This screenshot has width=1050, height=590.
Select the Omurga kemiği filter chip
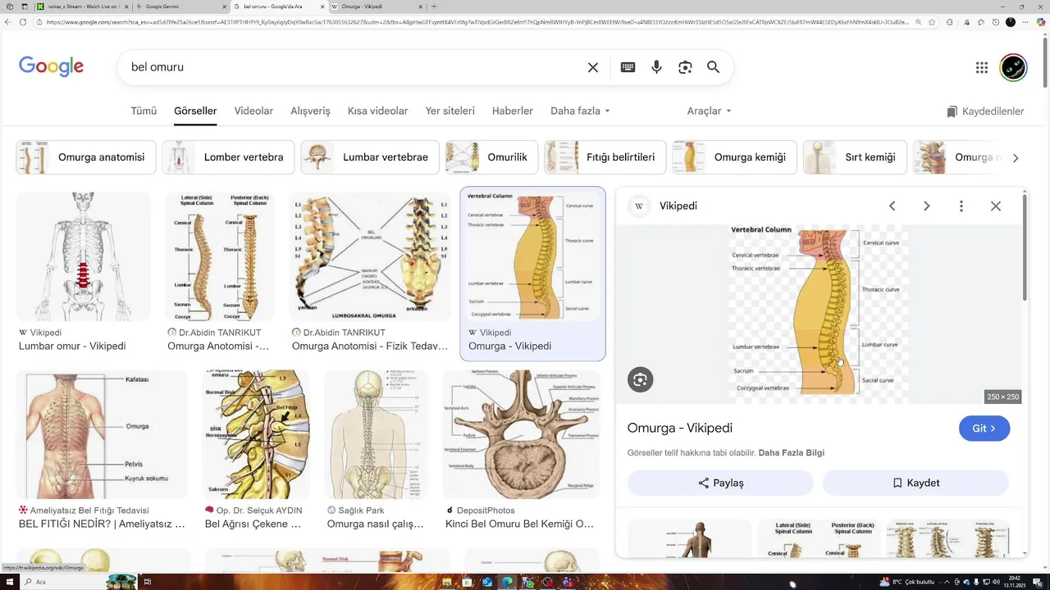point(734,157)
